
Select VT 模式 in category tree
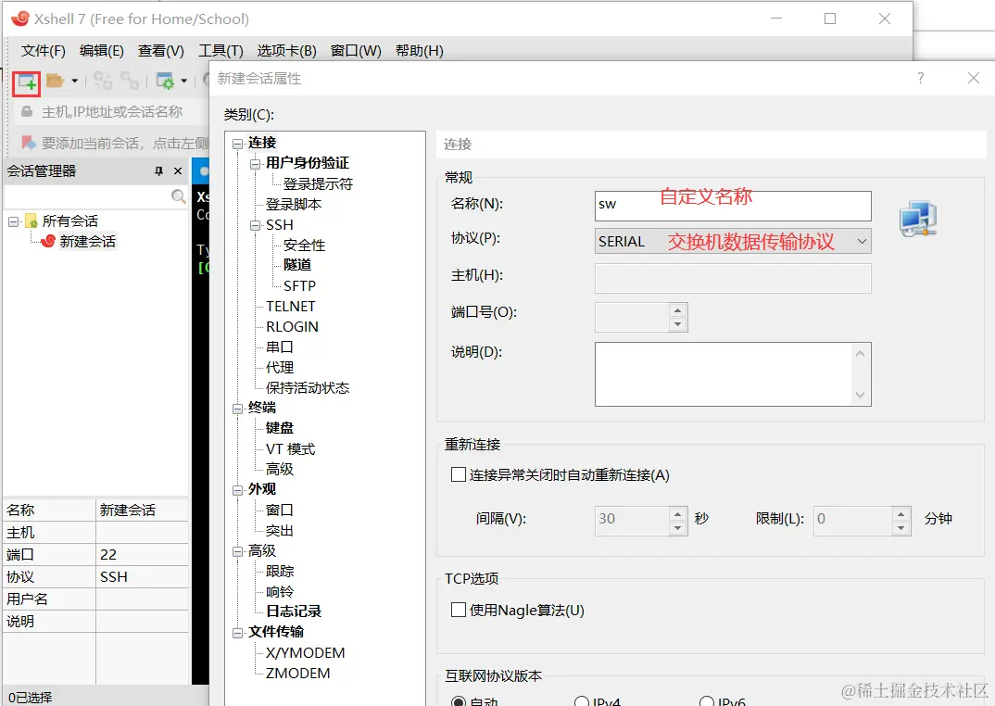tap(290, 448)
